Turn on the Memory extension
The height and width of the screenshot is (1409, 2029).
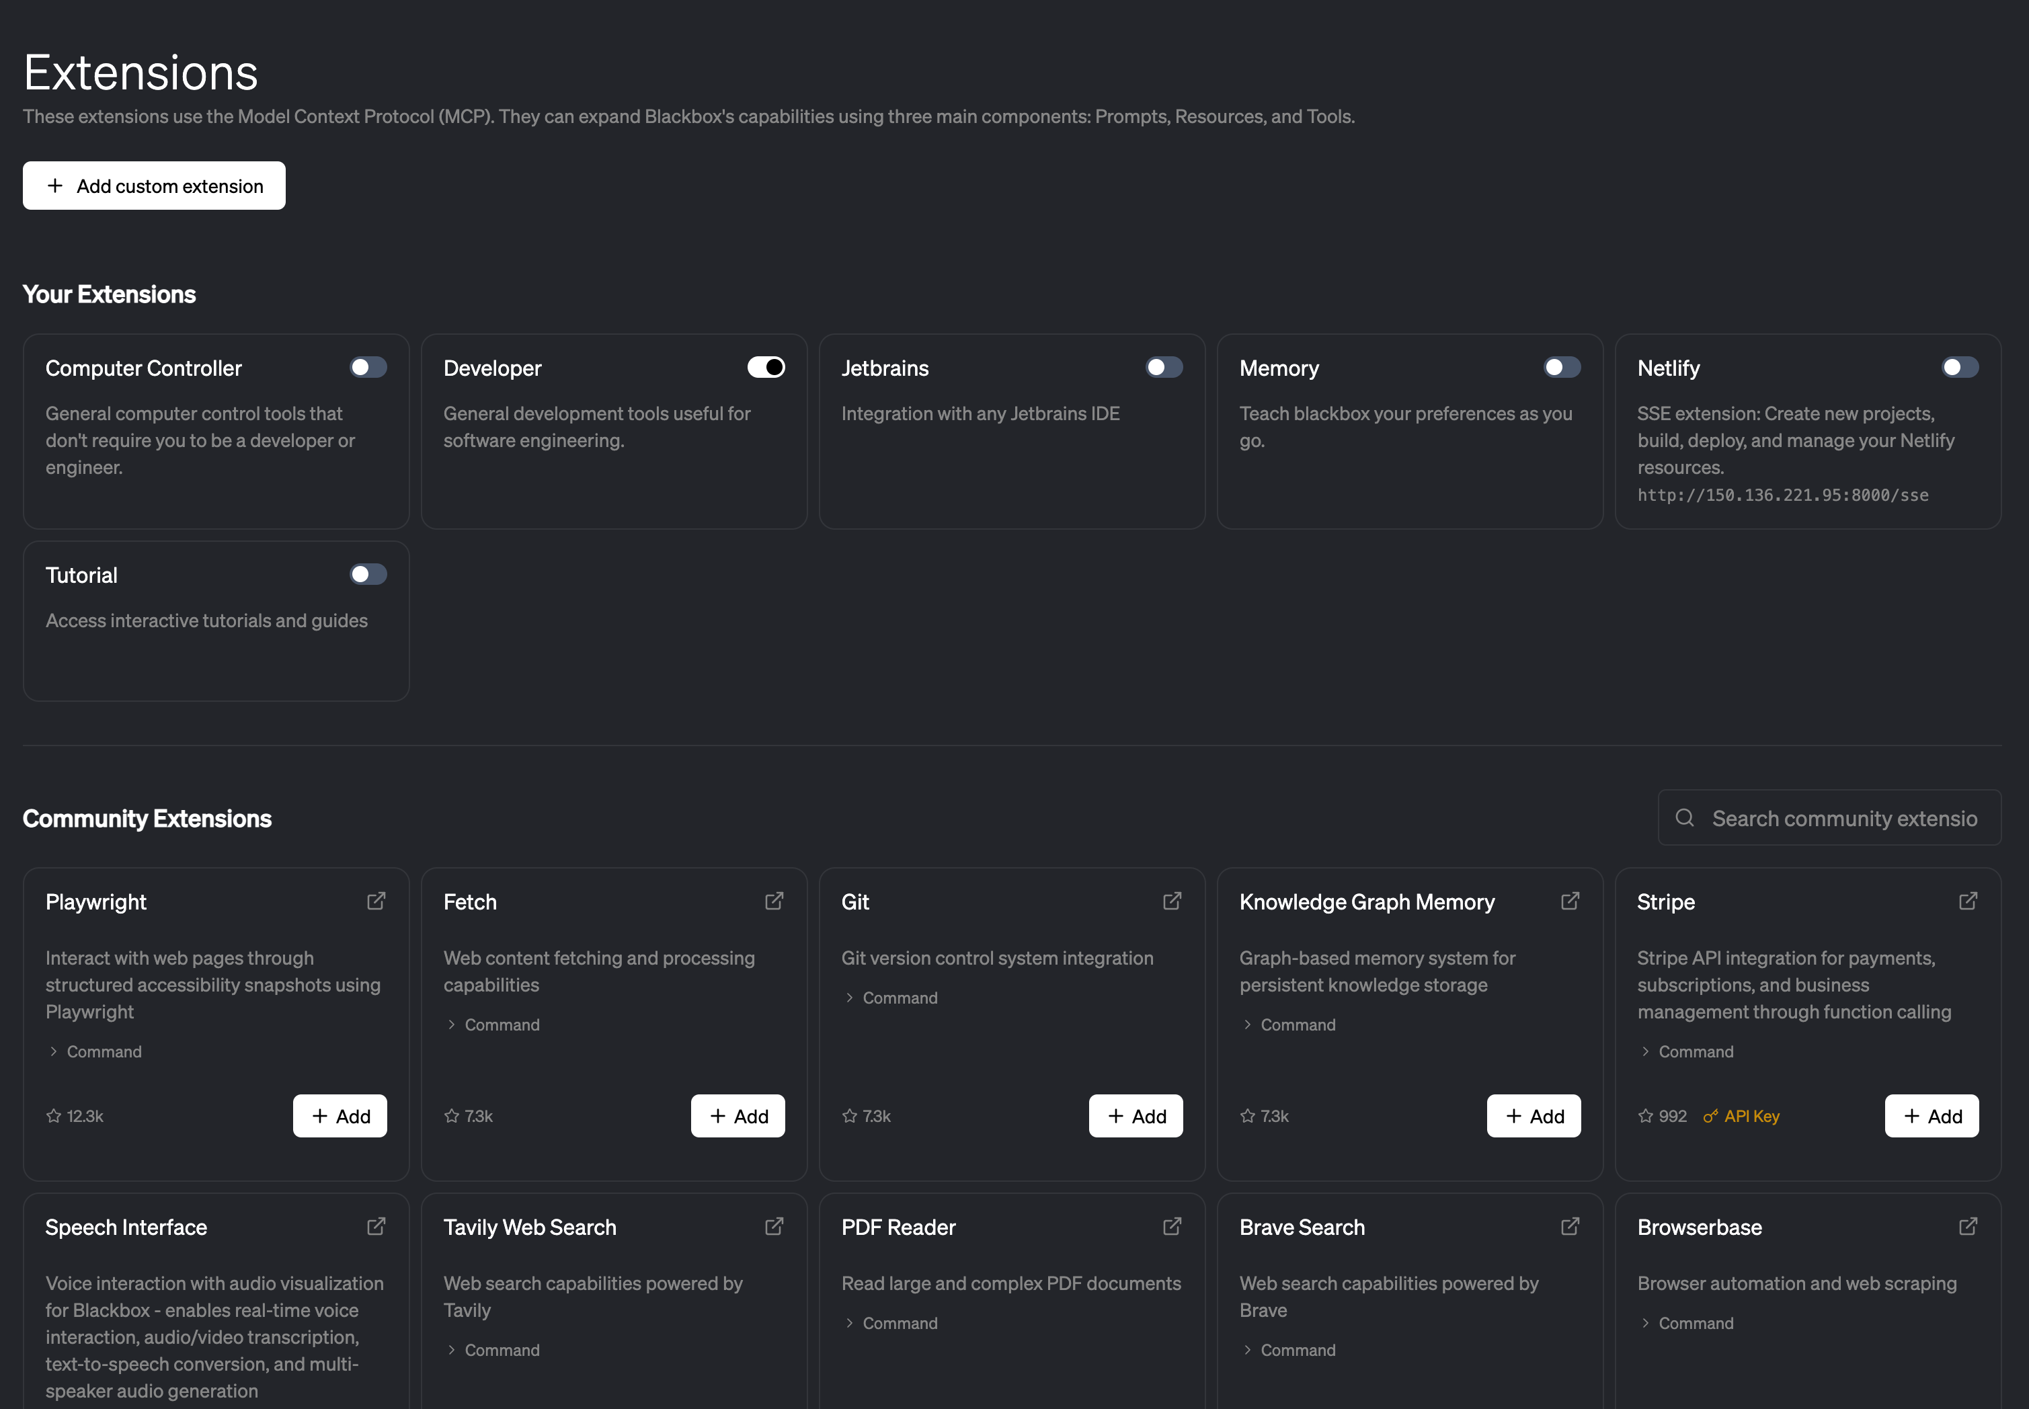tap(1562, 367)
